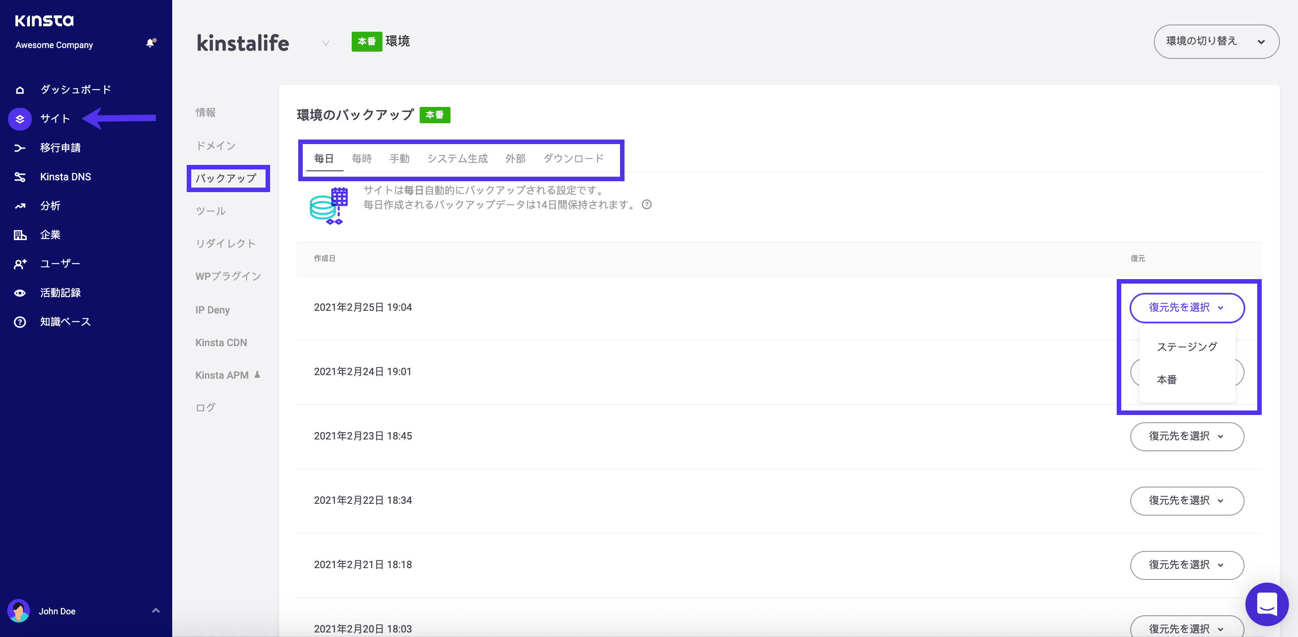Viewport: 1298px width, 637px height.
Task: Switch to the 毎時 backups tab
Action: tap(362, 158)
